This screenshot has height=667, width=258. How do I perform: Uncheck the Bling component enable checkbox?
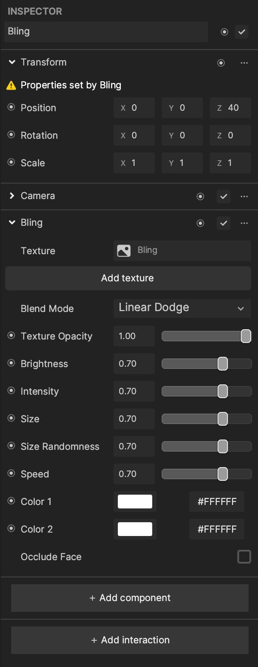point(224,223)
